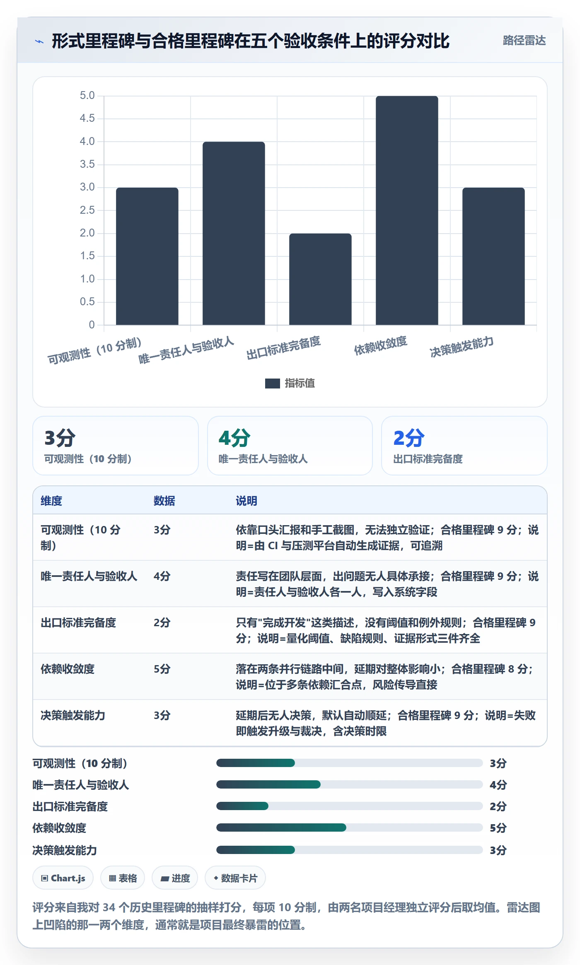This screenshot has width=580, height=965.
Task: Click the 可观测性 progress bar
Action: (x=350, y=763)
